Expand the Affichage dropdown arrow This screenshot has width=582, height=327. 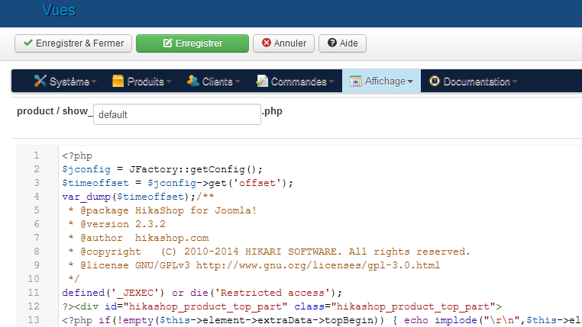coord(410,82)
